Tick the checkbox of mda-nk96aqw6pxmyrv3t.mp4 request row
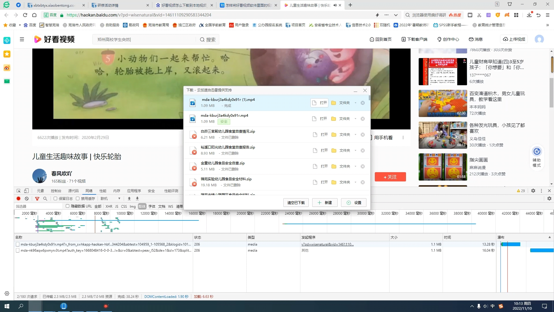The height and width of the screenshot is (312, 554). click(18, 250)
